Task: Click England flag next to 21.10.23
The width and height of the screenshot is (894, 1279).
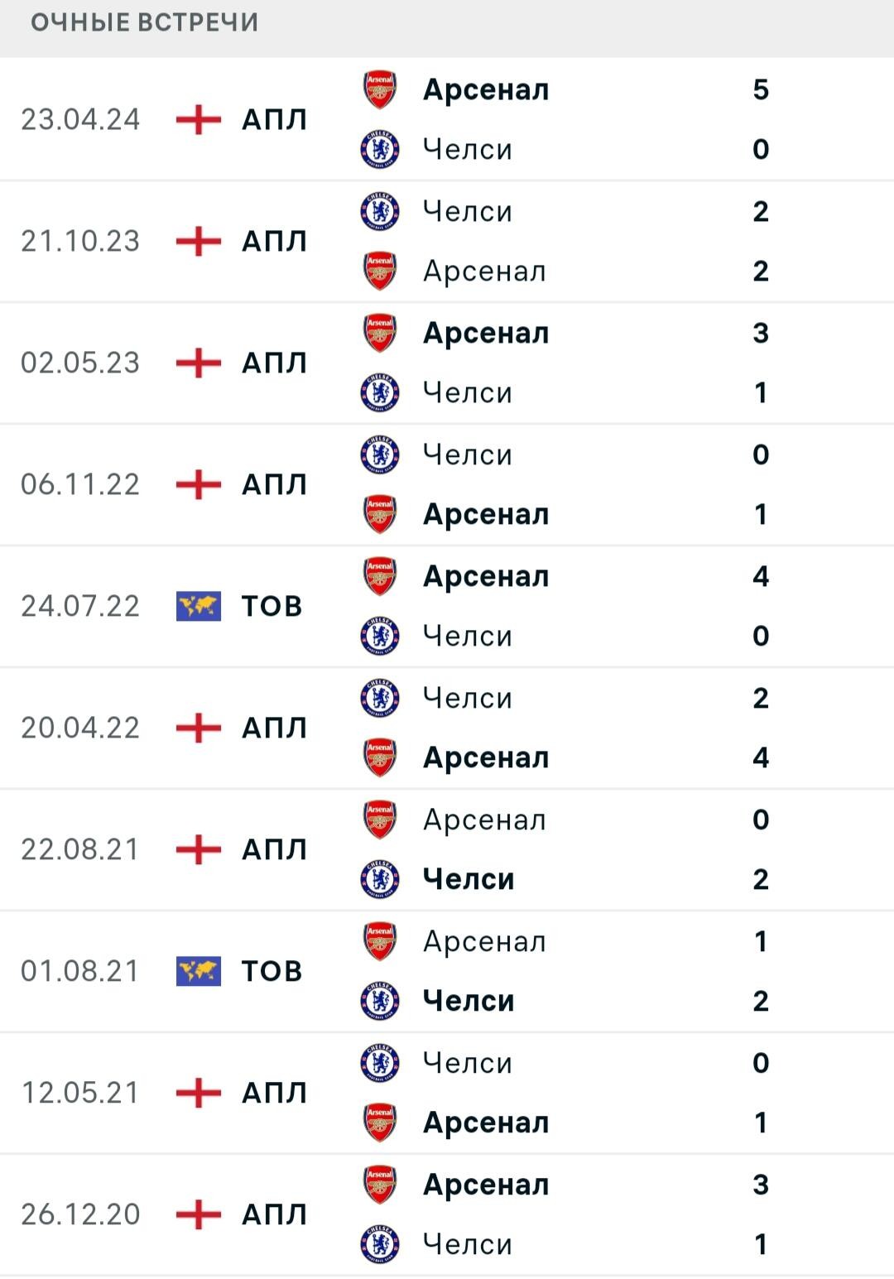Action: point(199,241)
